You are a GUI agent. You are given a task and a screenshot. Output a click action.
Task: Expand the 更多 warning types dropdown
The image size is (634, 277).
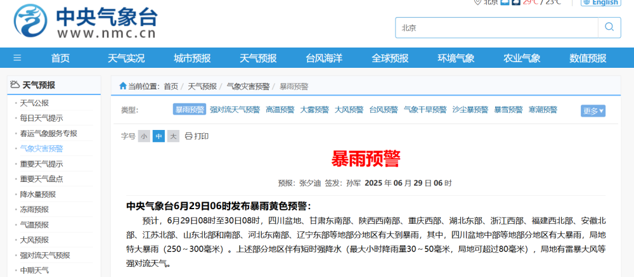(593, 111)
